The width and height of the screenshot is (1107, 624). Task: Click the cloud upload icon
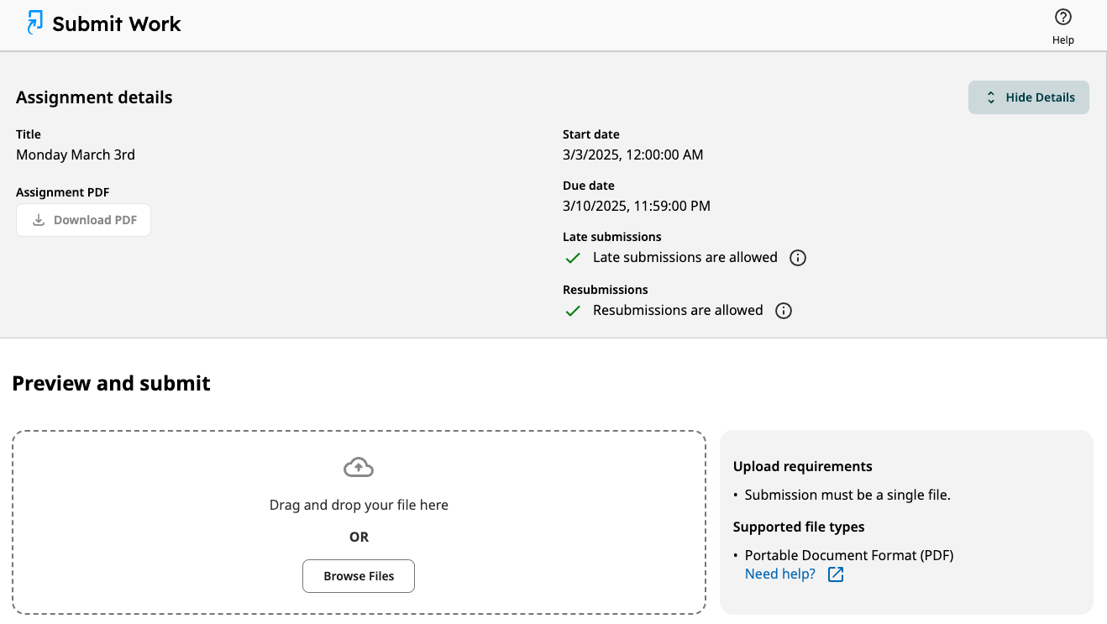pos(359,467)
